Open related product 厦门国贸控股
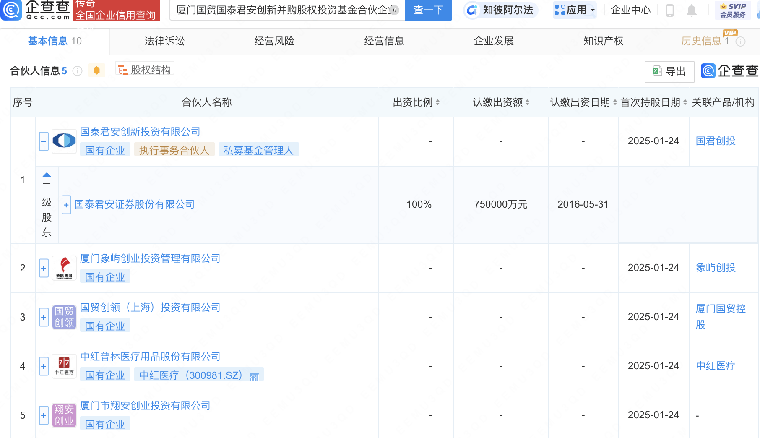This screenshot has height=438, width=760. (721, 317)
